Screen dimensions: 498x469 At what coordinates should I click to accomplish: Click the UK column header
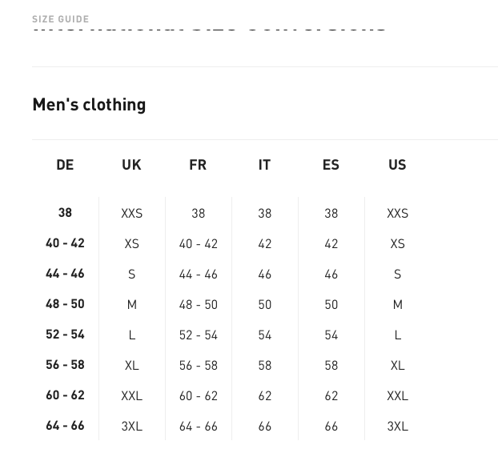[x=131, y=165]
